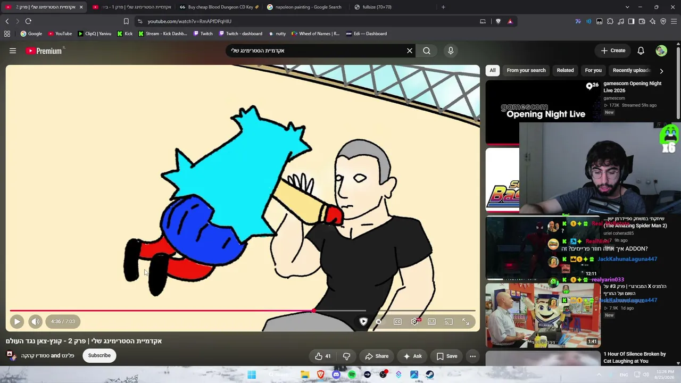Screen dimensions: 681x383
Task: Open the browser Extensions puzzle icon
Action: tap(610, 21)
